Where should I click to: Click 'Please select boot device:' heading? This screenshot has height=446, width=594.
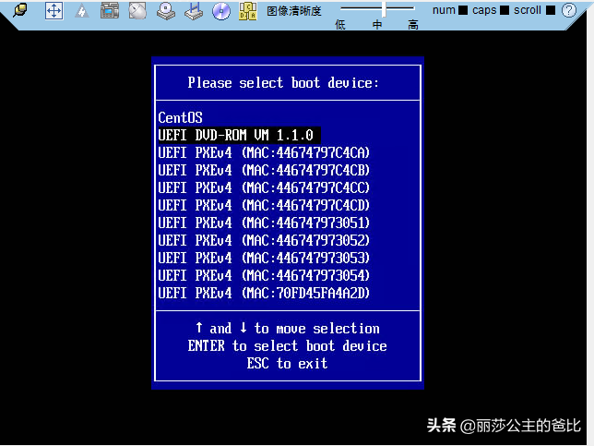click(283, 83)
